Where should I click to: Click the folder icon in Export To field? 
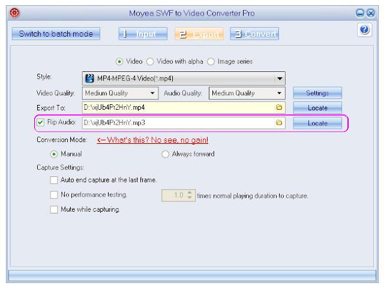pos(279,107)
